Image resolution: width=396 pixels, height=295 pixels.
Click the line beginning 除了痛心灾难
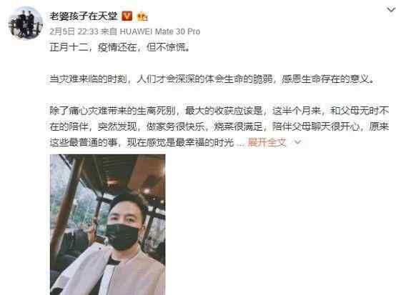point(219,111)
